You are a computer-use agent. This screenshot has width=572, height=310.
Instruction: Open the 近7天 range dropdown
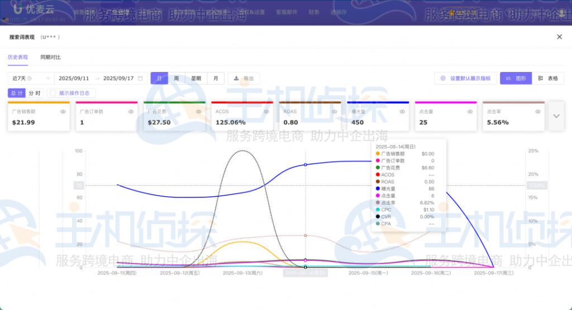pyautogui.click(x=30, y=79)
